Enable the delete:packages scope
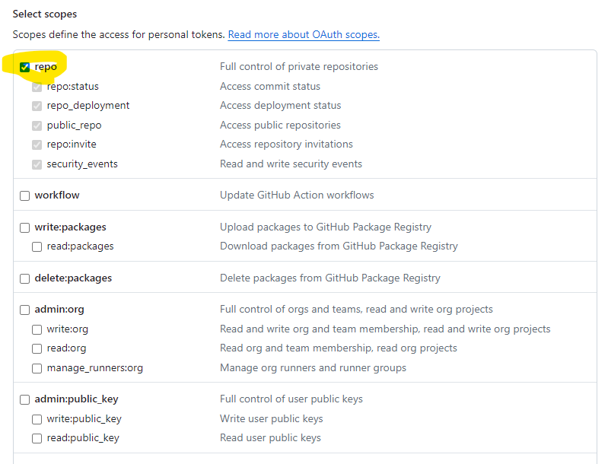Image resolution: width=608 pixels, height=464 pixels. pos(25,278)
